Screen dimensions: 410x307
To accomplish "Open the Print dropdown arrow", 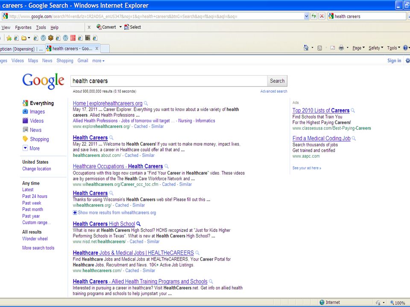I will (348, 48).
